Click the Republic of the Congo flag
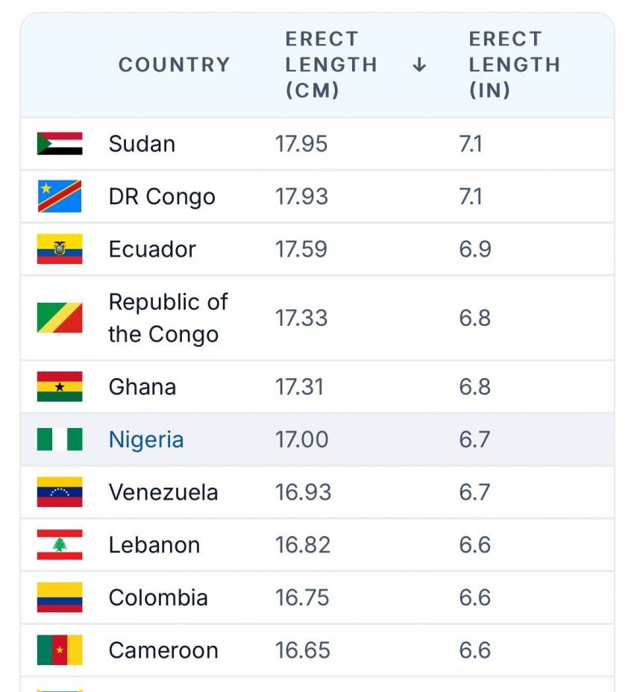This screenshot has width=634, height=692. tap(60, 318)
